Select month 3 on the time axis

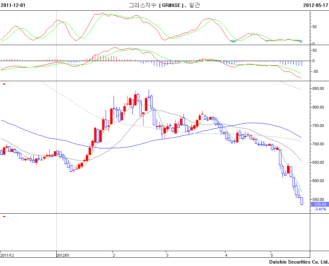point(167,255)
